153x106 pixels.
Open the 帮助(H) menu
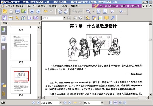coord(75,6)
